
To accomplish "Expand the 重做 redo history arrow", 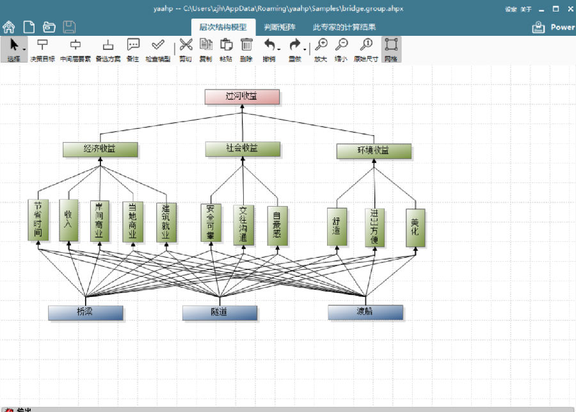I will click(x=305, y=49).
